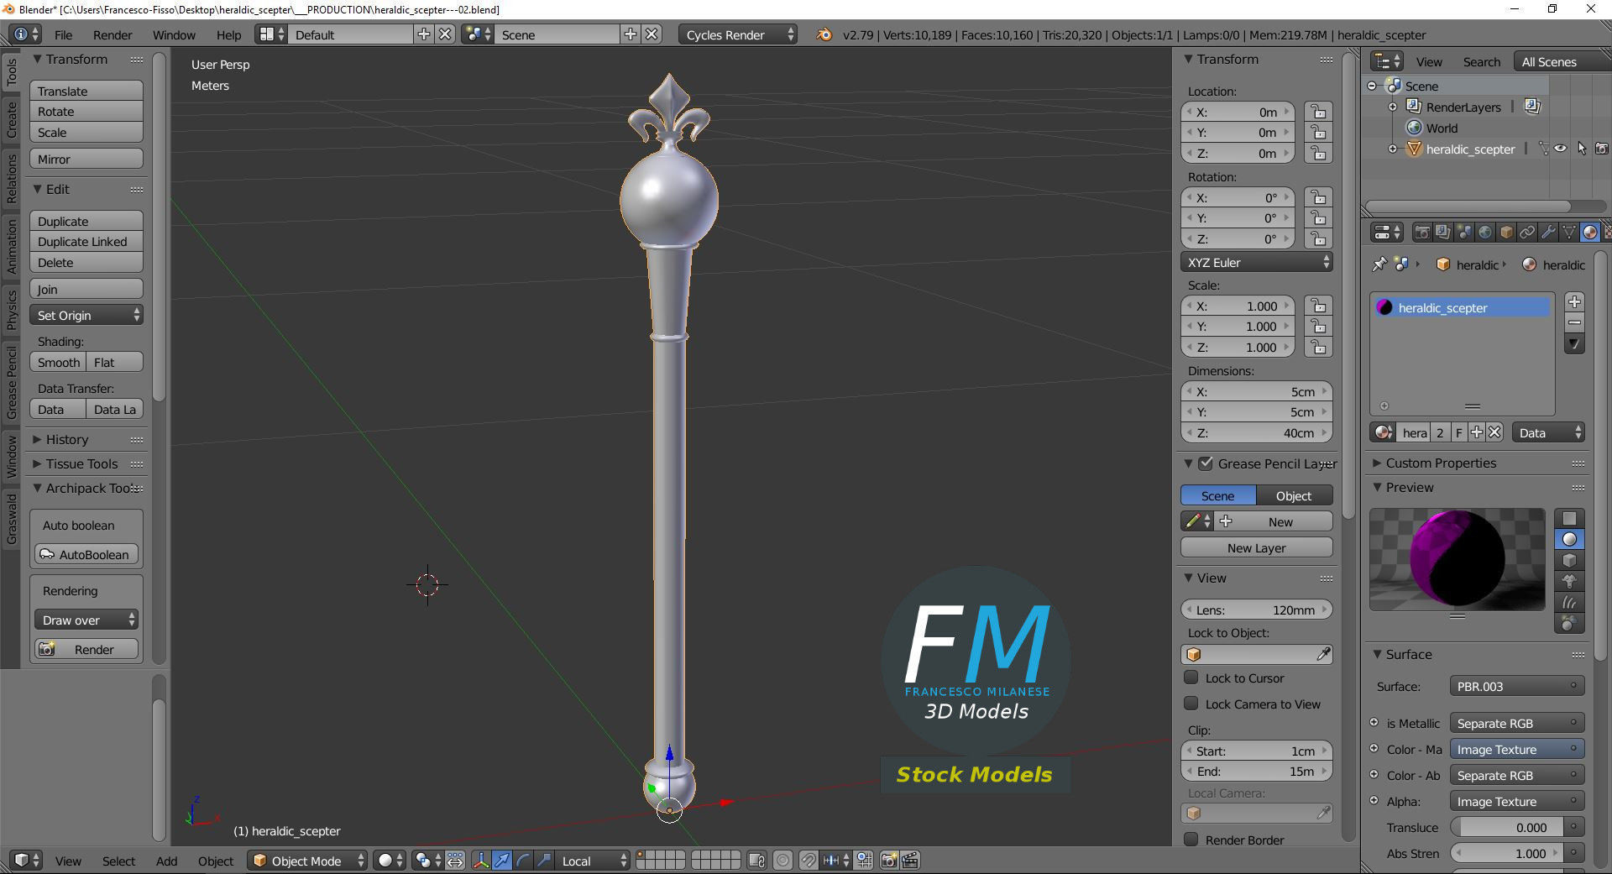Click the Duplicate Linked button

tap(86, 242)
